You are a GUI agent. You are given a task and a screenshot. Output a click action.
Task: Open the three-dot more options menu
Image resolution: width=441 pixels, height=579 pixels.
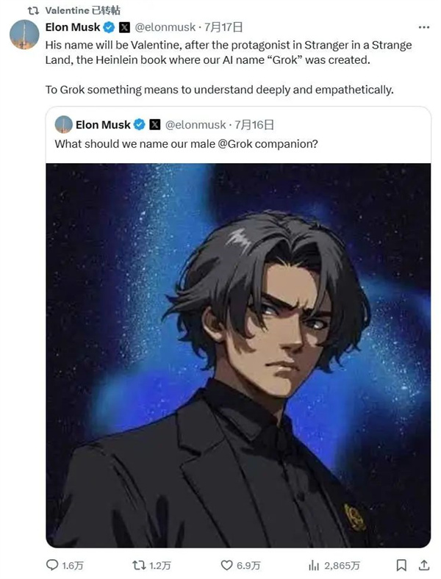[423, 27]
